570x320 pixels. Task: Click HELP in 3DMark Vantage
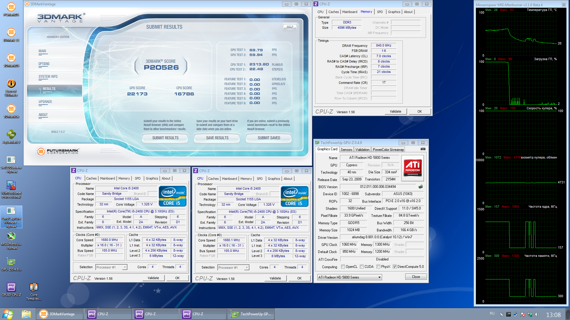[x=290, y=27]
